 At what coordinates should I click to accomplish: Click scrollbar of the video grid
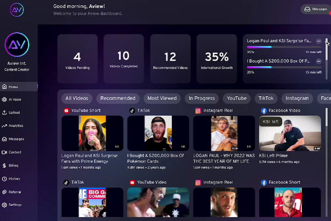click(327, 162)
